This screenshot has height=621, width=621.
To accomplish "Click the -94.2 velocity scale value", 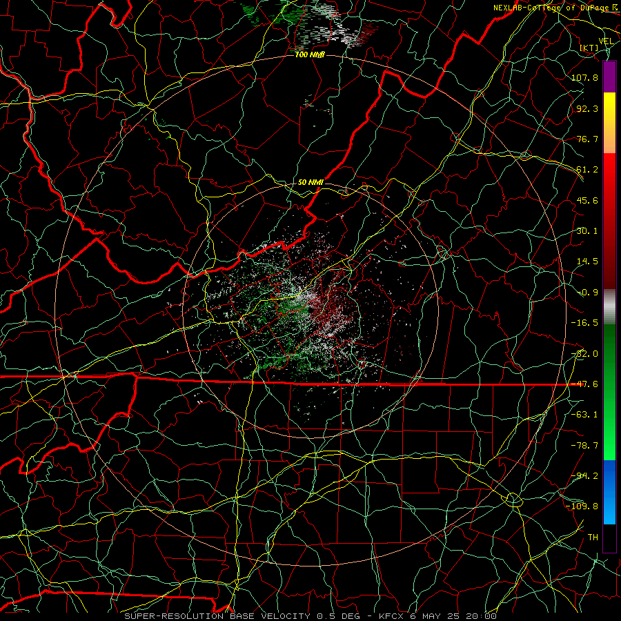I will (584, 475).
